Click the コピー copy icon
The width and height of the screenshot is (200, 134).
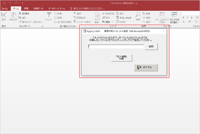click(x=20, y=17)
